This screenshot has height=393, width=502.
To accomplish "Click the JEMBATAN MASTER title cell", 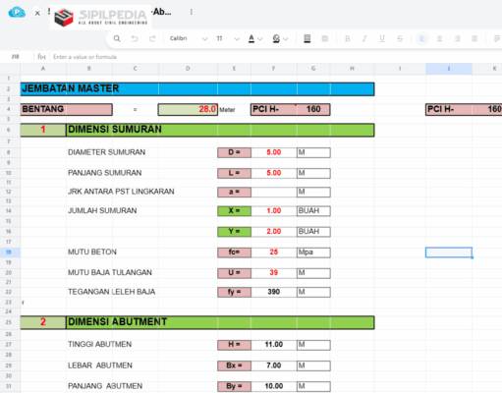I will coord(197,89).
